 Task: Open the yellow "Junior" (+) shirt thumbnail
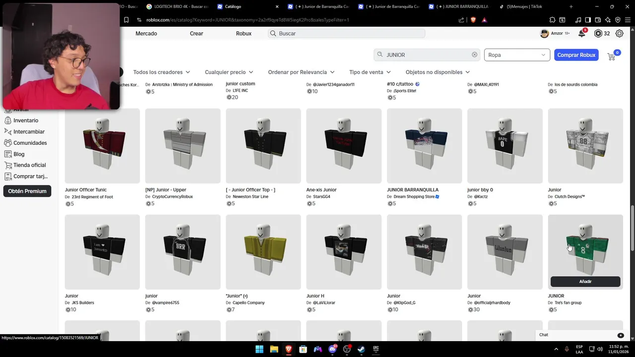pyautogui.click(x=263, y=252)
